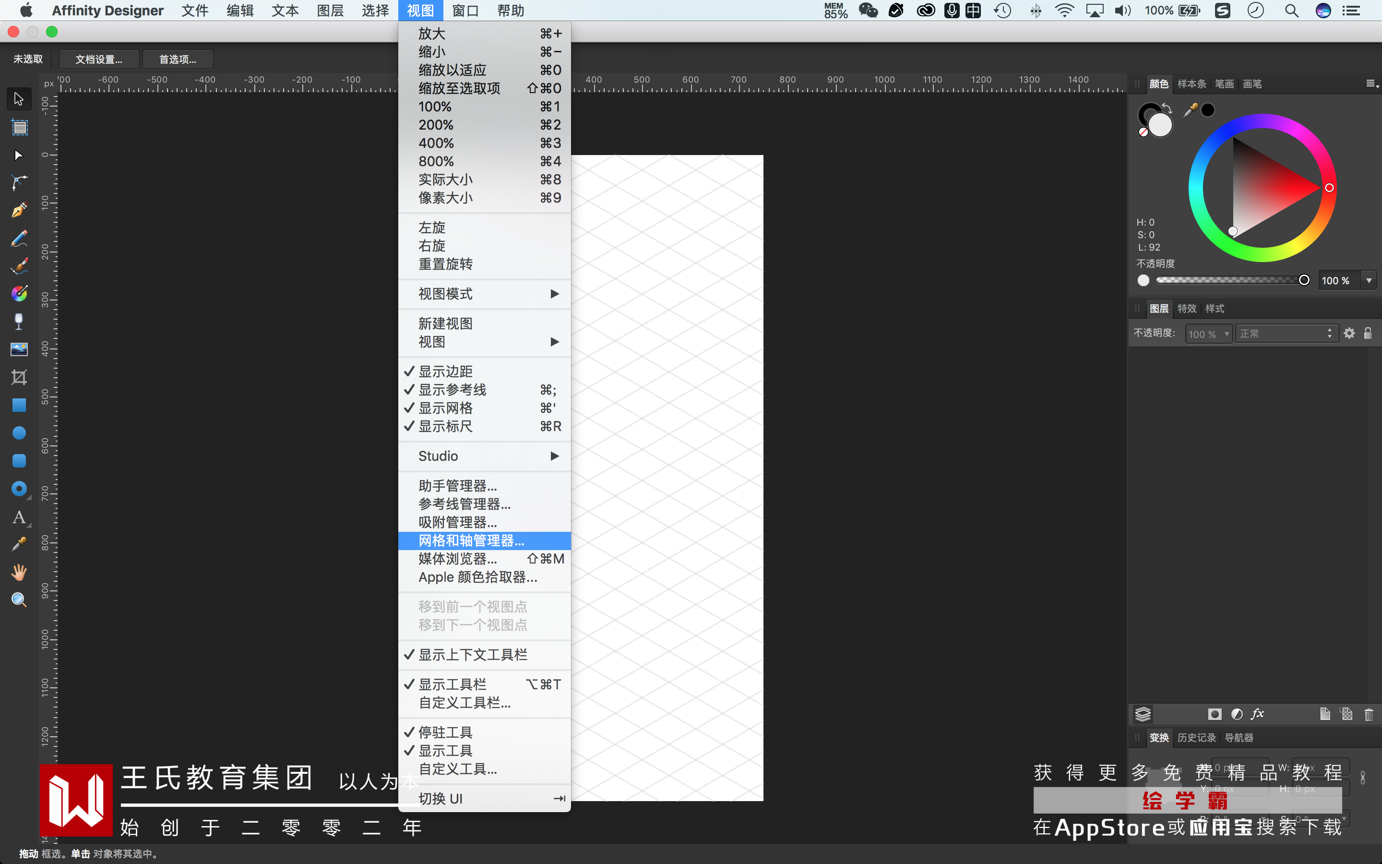This screenshot has height=864, width=1382.
Task: Select the color picker eyedropper tool
Action: tap(19, 545)
